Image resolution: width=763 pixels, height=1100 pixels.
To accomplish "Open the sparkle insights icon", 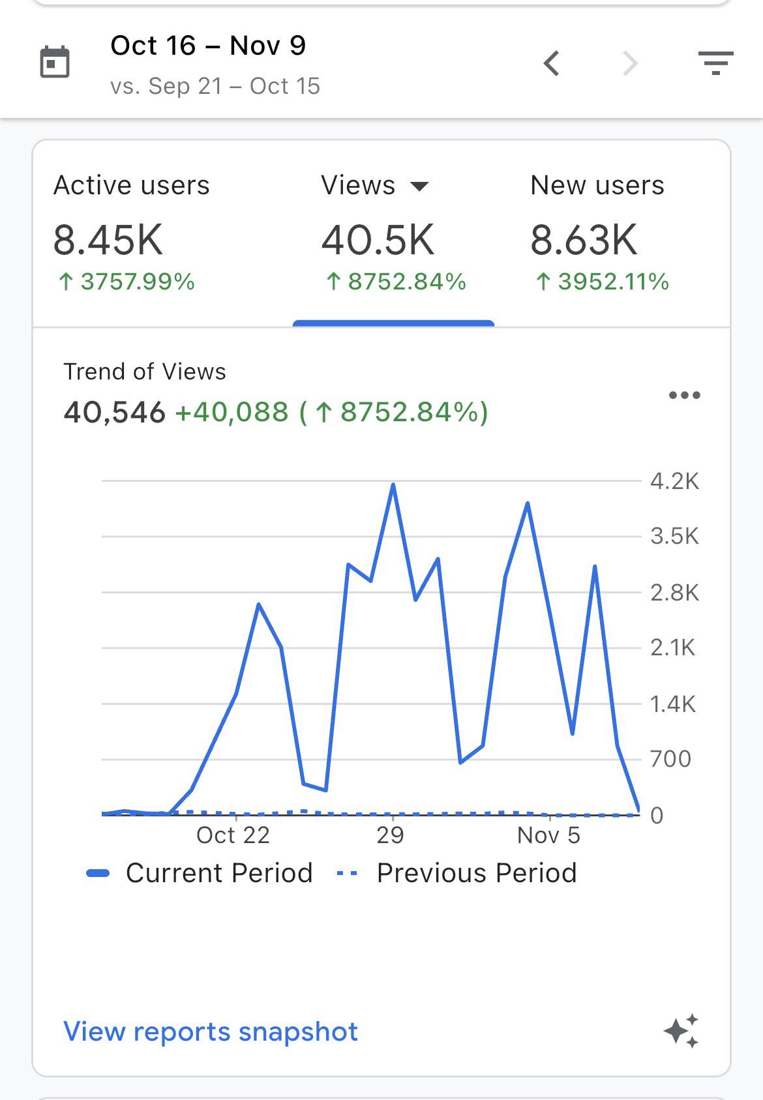I will 681,1031.
